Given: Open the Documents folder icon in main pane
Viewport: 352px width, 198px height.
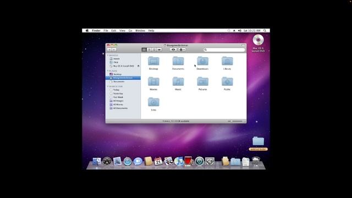Looking at the screenshot, I should tap(178, 61).
